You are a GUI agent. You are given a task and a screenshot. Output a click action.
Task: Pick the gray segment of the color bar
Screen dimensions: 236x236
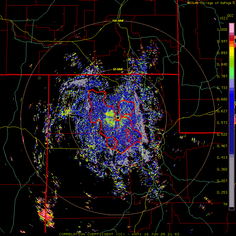coord(232,182)
